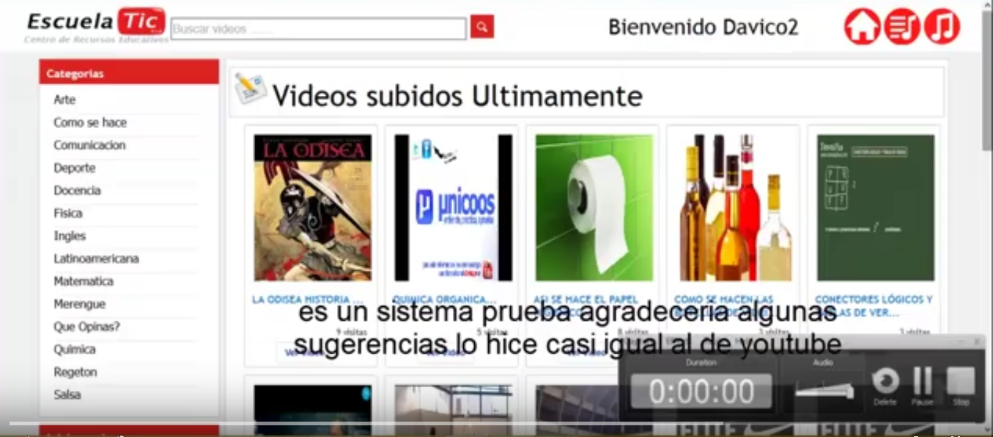Select the Arte category
Image resolution: width=993 pixels, height=437 pixels.
[x=64, y=100]
